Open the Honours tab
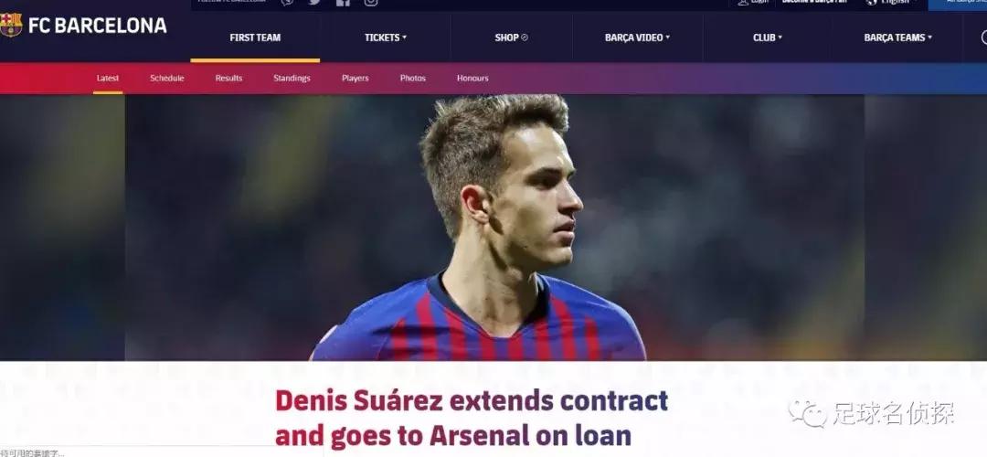 point(472,78)
